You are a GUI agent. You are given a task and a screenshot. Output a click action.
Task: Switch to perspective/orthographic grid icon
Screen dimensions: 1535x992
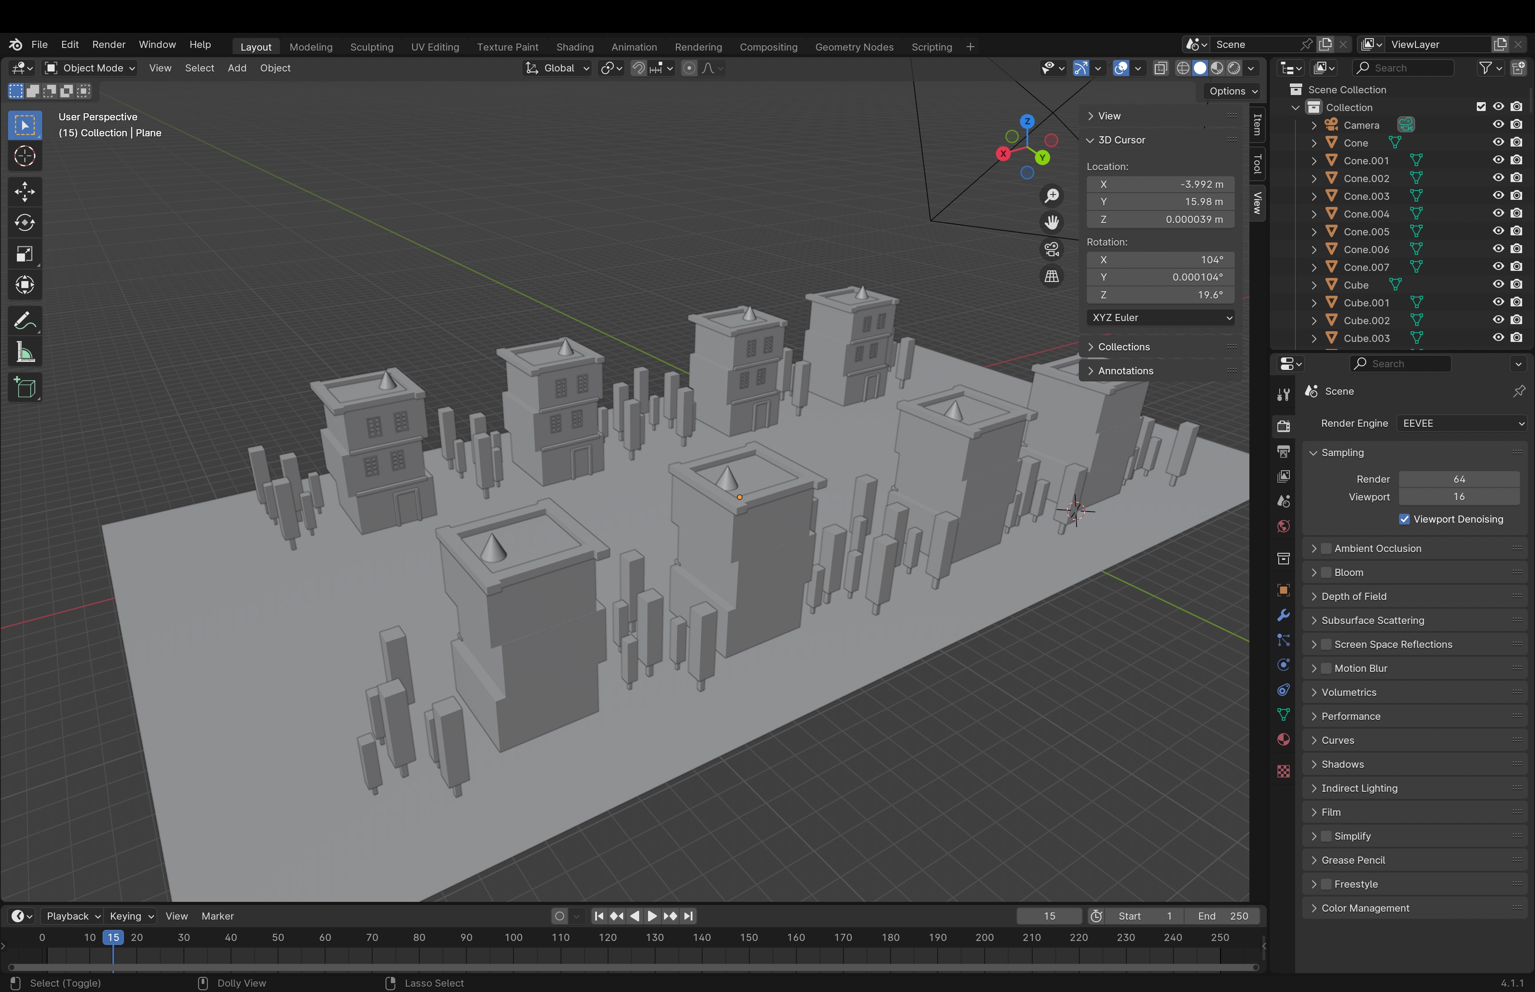point(1051,276)
